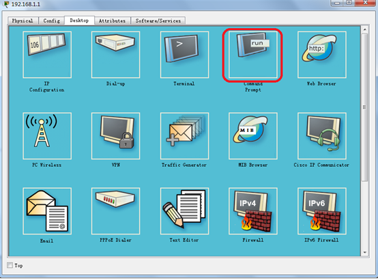Launch the Dial-up app icon

(116, 55)
